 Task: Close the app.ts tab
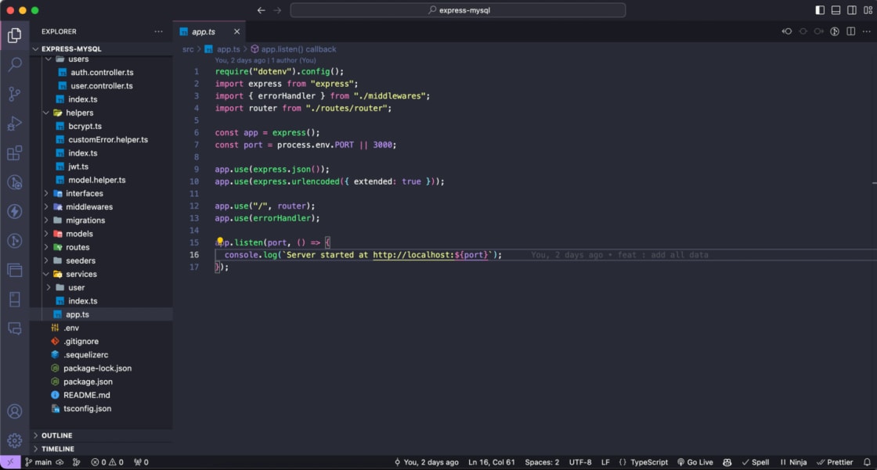click(236, 32)
